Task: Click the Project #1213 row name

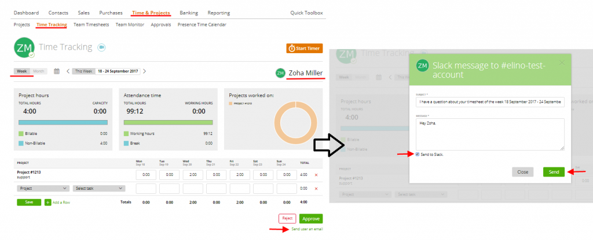Action: click(x=29, y=172)
